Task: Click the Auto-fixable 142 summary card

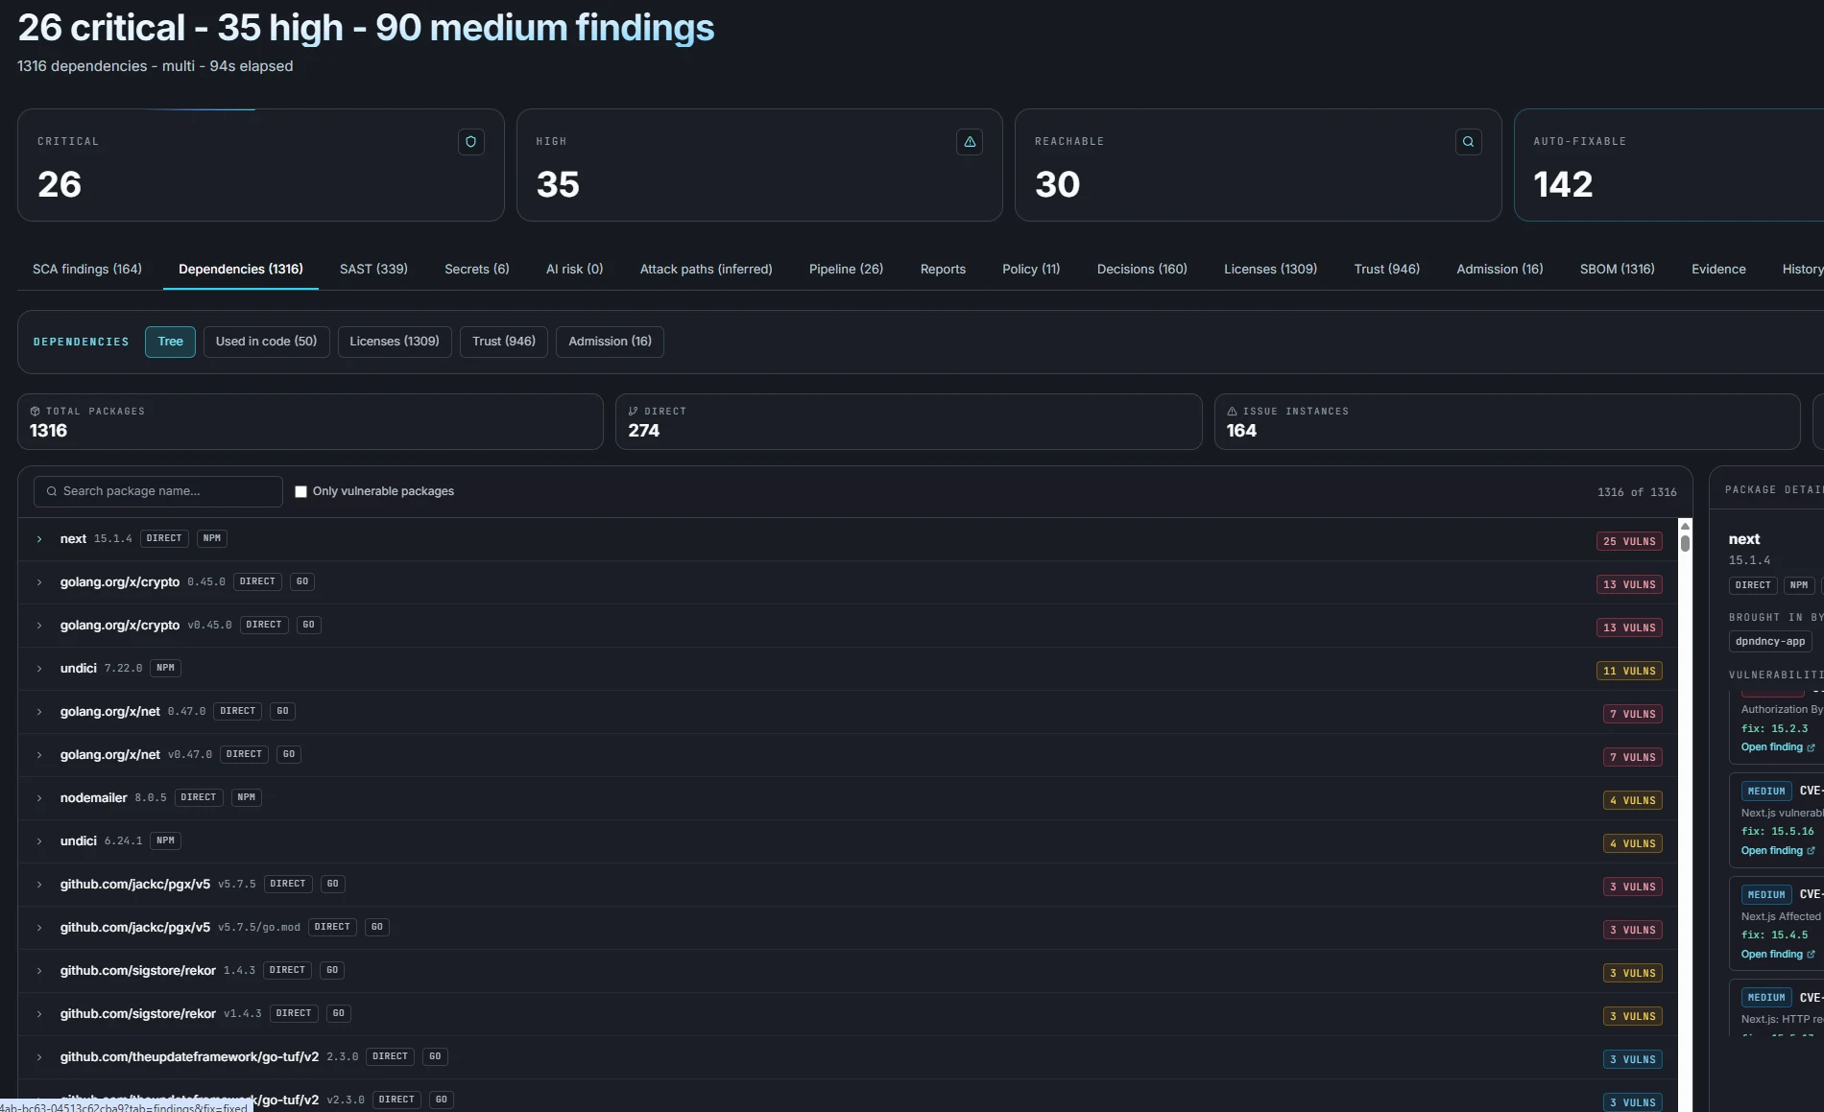Action: (1668, 165)
